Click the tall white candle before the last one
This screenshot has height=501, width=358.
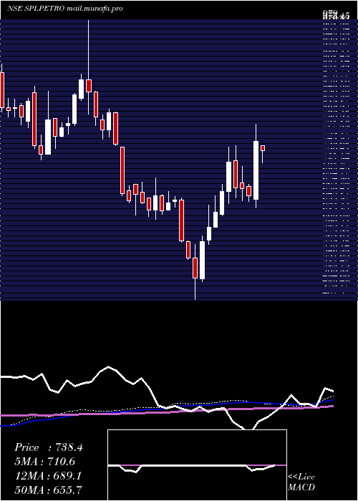click(x=256, y=170)
